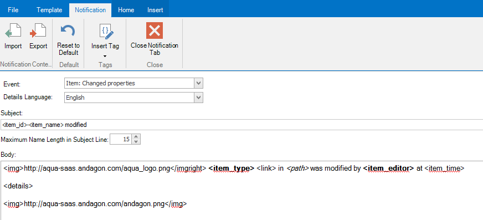Switch to the Home ribbon tab
This screenshot has height=220, width=483.
[126, 10]
